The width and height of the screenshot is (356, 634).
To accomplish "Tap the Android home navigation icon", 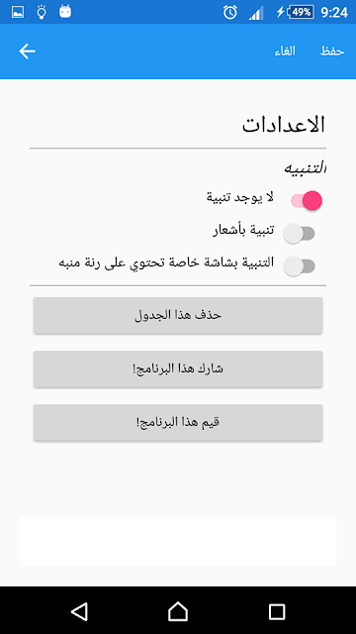I will [178, 611].
